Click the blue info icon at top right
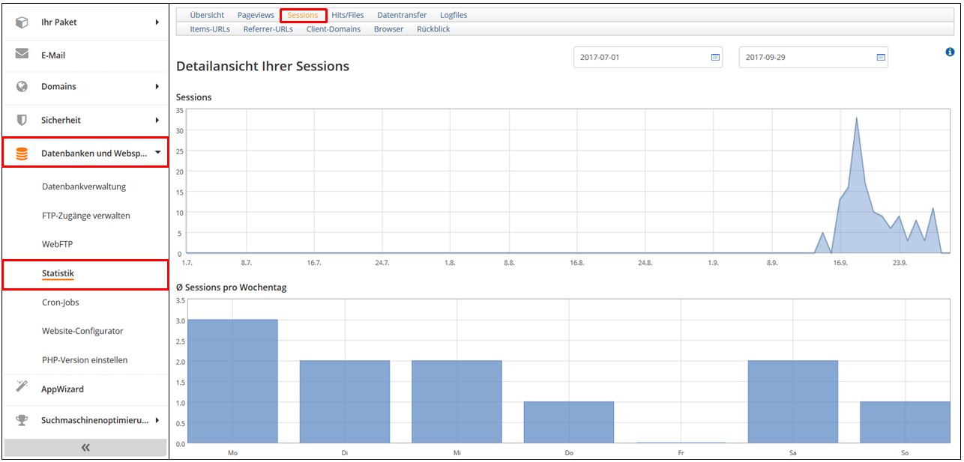964x462 pixels. point(950,52)
